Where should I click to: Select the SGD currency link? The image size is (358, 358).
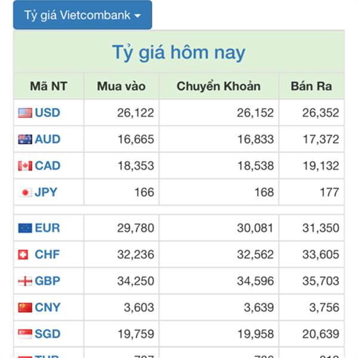coord(47,334)
